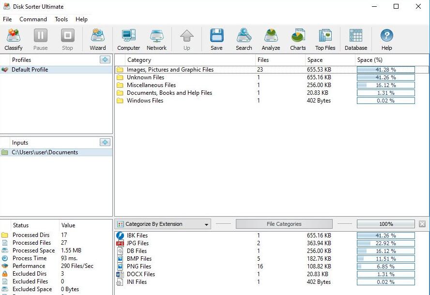Click the File Categories button
The height and width of the screenshot is (295, 430).
(x=284, y=224)
